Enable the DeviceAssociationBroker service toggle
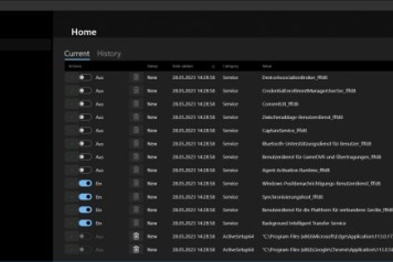 [x=85, y=77]
